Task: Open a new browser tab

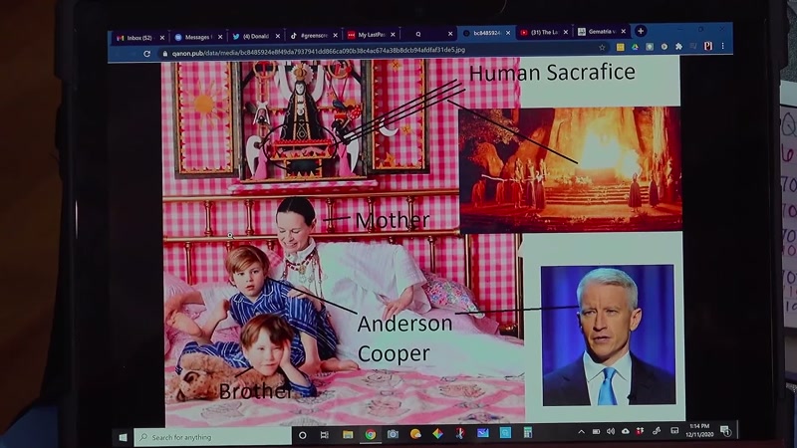Action: coord(641,31)
